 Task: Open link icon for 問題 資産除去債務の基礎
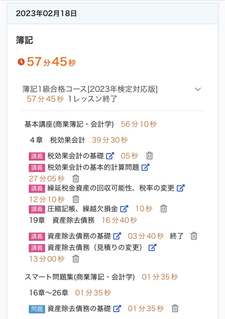tap(117, 309)
